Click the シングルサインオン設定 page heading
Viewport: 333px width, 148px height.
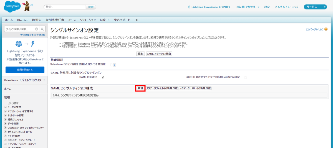coord(74,30)
